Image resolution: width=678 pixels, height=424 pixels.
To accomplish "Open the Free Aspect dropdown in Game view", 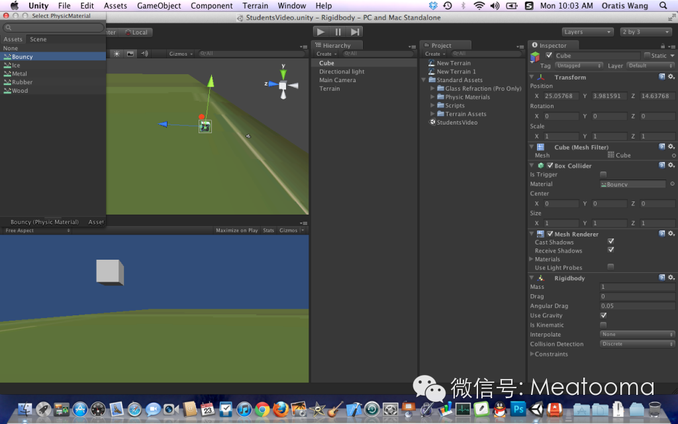I will (x=37, y=231).
